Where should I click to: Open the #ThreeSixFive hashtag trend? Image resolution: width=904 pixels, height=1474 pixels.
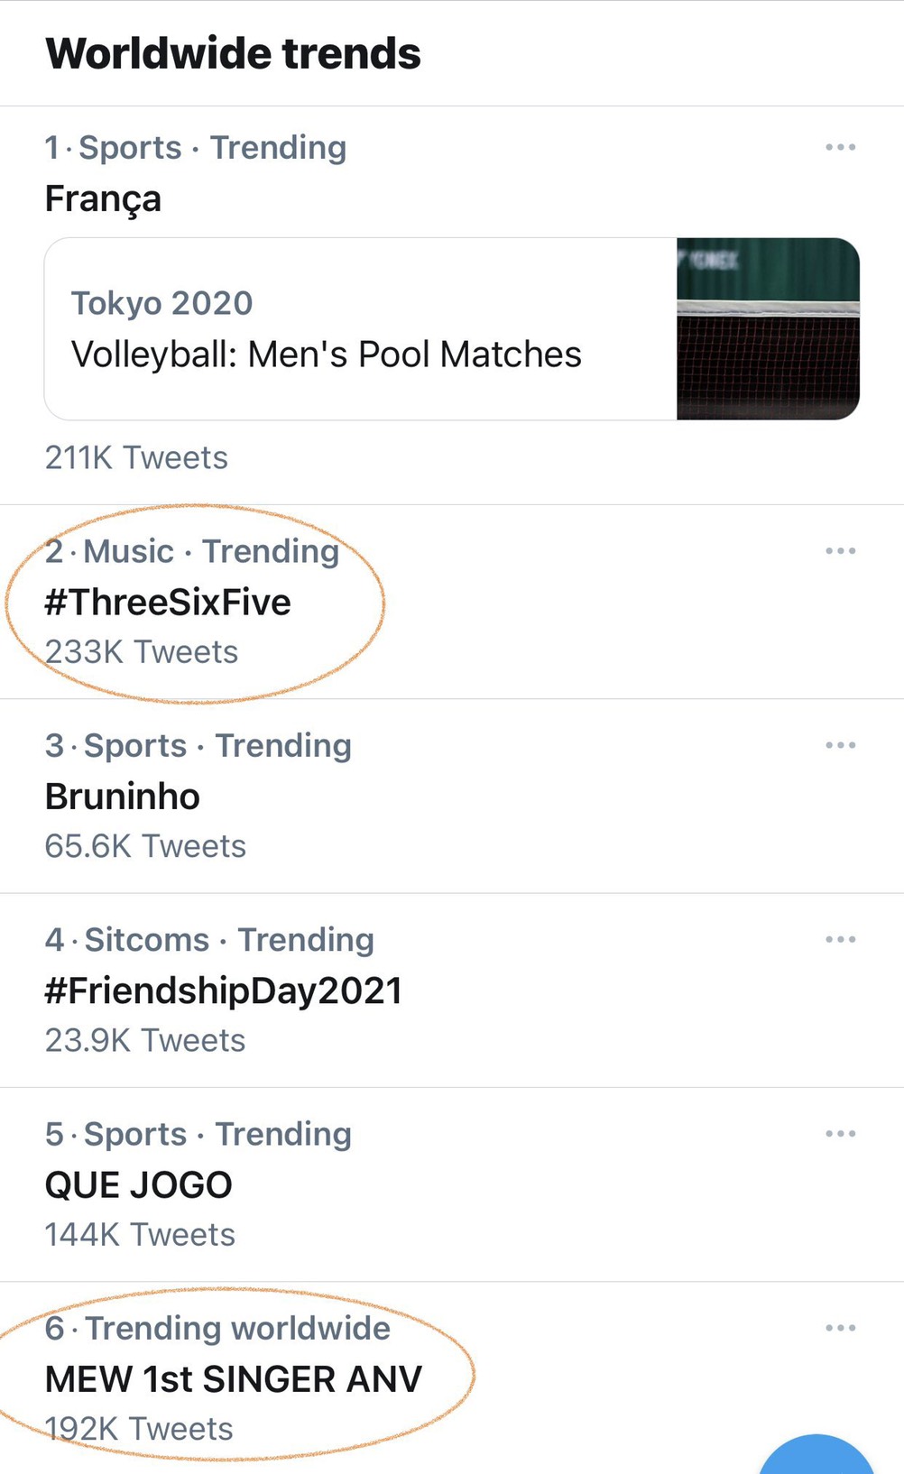point(168,603)
